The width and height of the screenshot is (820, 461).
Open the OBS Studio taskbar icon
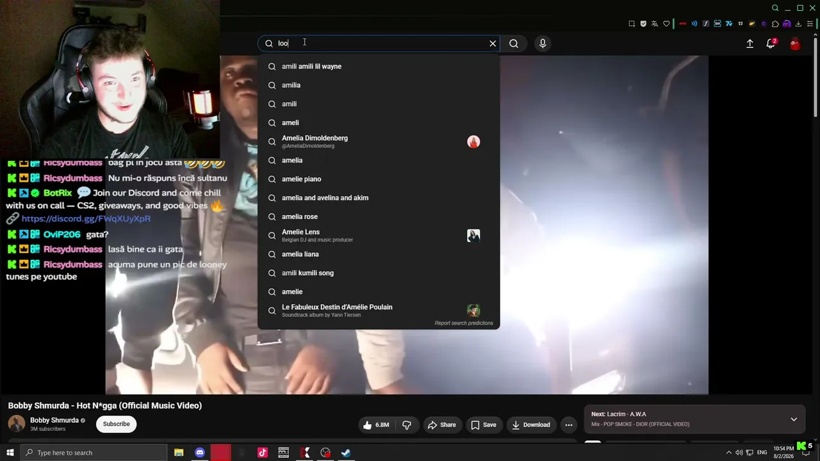pos(325,453)
